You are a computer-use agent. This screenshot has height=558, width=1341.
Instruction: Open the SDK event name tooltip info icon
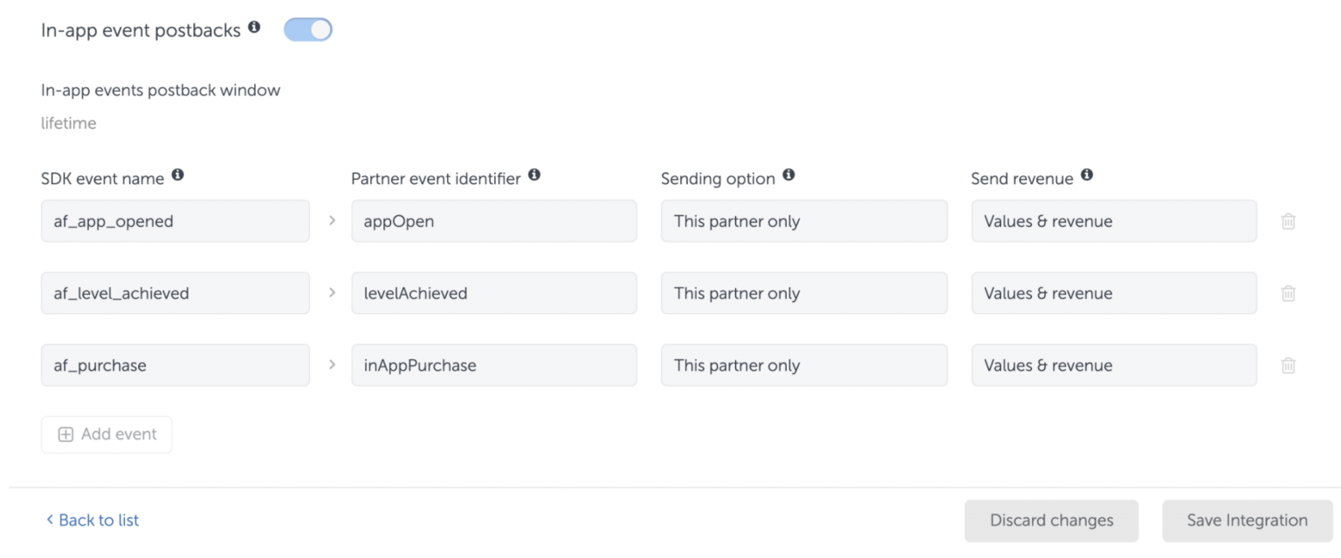[x=178, y=174]
